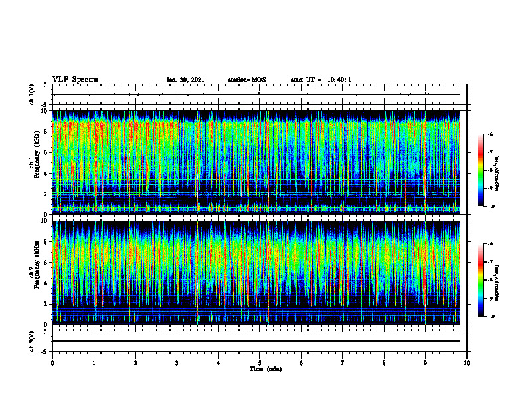Click the time axis tick label "6"
Image resolution: width=526 pixels, height=407 pixels.
coord(302,363)
